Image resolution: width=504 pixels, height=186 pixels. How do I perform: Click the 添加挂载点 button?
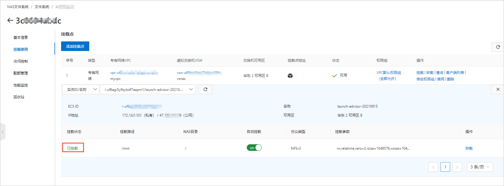[x=75, y=46]
